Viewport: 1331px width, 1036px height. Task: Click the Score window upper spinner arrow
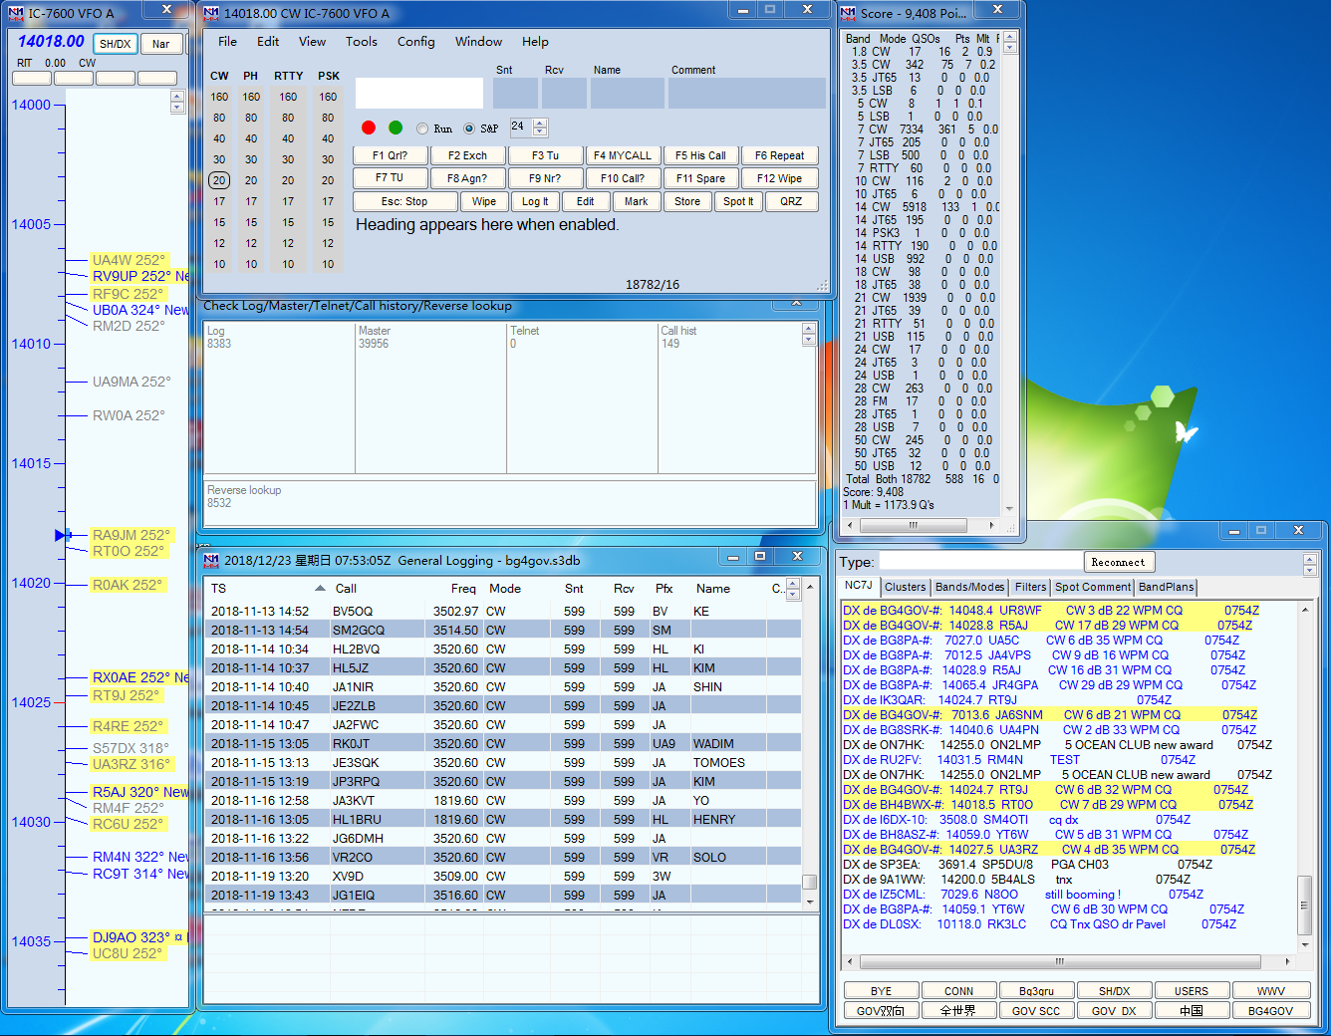(x=1010, y=37)
